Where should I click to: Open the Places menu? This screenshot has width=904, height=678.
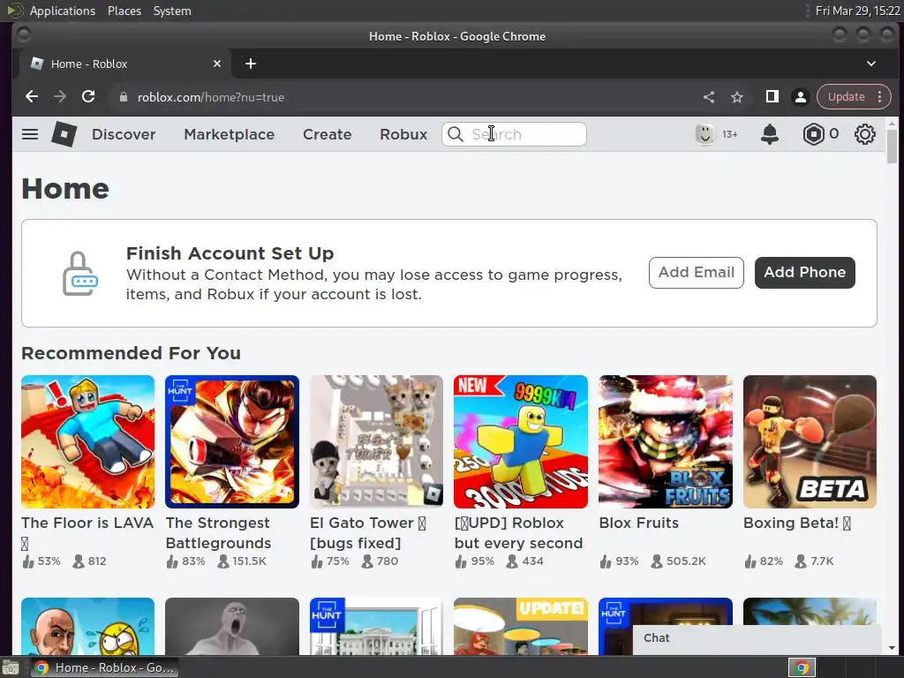click(124, 11)
